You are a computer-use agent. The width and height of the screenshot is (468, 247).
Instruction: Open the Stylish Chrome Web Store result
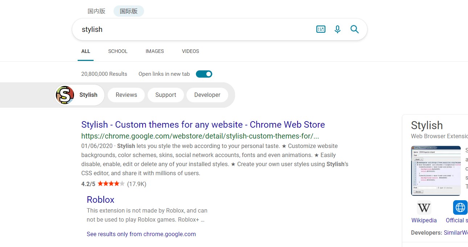pos(203,125)
